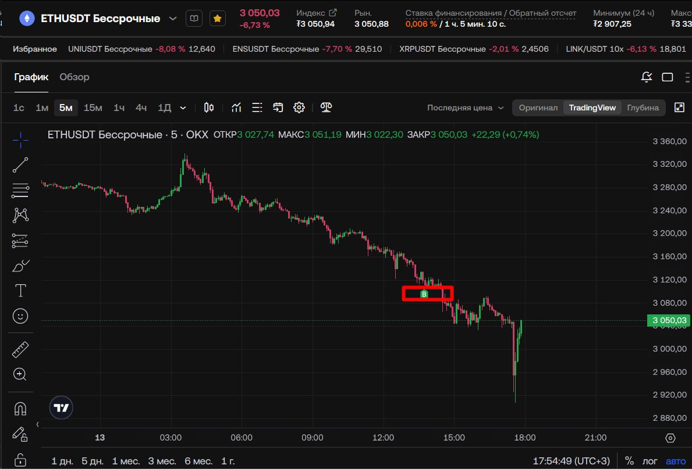Viewport: 692px width, 469px height.
Task: Open the timezone 17:54:49 (UTC+3) selector
Action: pos(571,461)
